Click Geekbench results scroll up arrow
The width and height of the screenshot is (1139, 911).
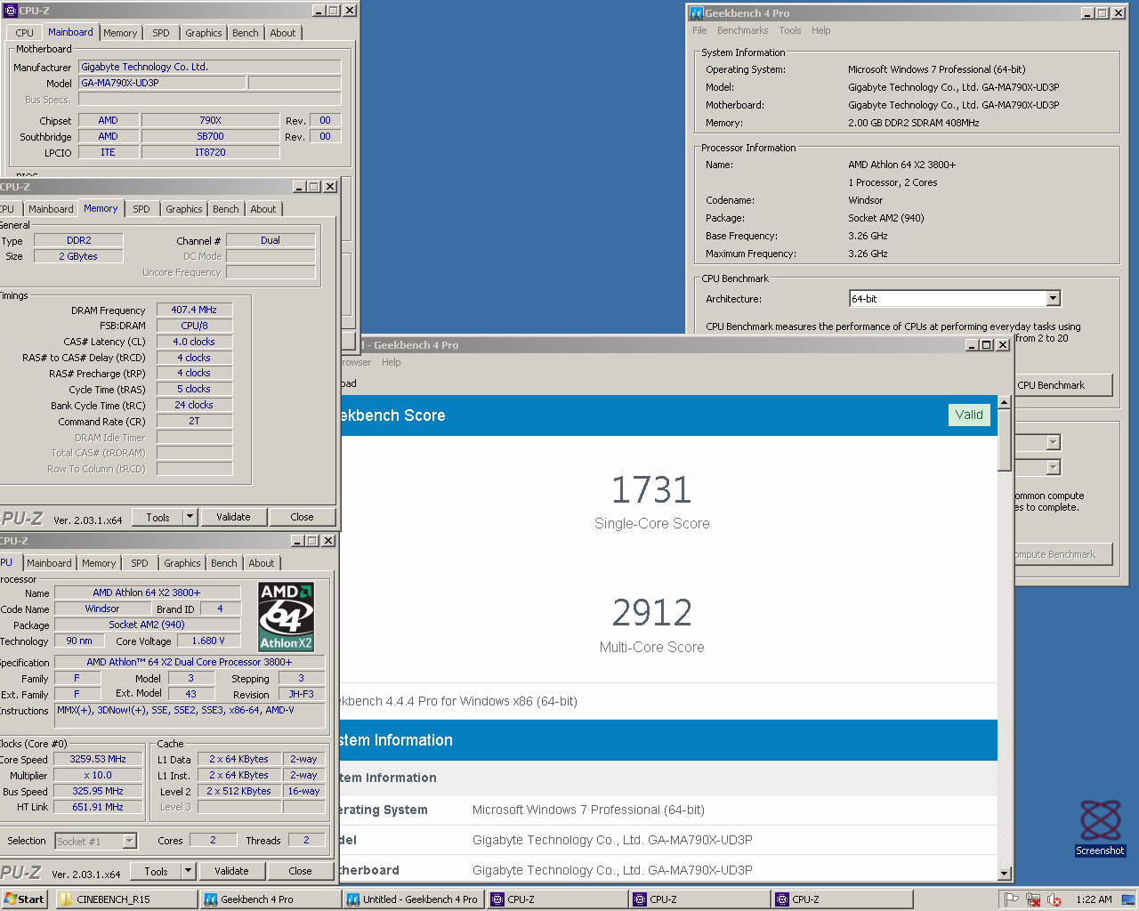(x=1005, y=402)
